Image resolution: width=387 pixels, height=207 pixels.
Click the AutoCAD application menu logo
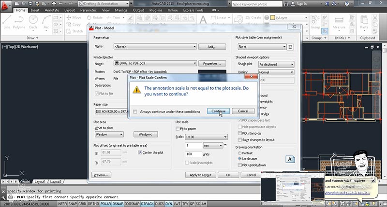pos(5,5)
